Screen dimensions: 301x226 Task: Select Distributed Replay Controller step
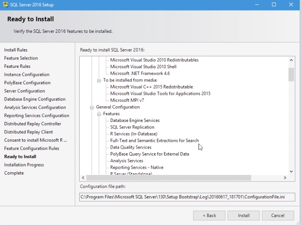coord(33,124)
